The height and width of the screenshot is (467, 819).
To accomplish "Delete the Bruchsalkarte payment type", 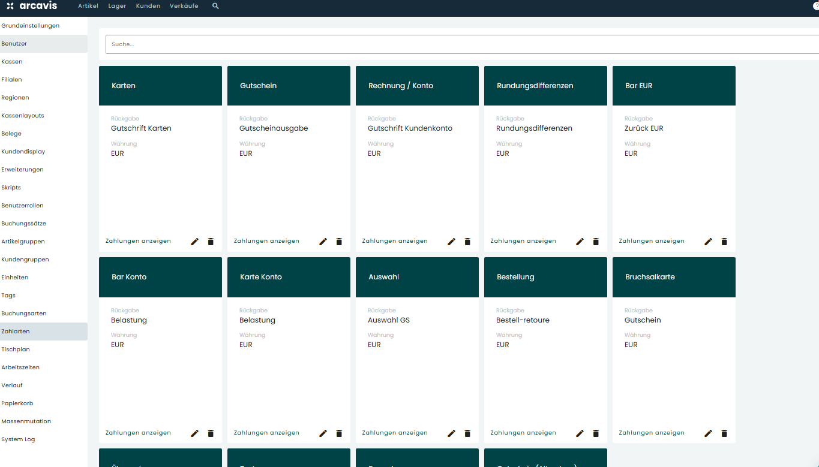I will point(724,433).
